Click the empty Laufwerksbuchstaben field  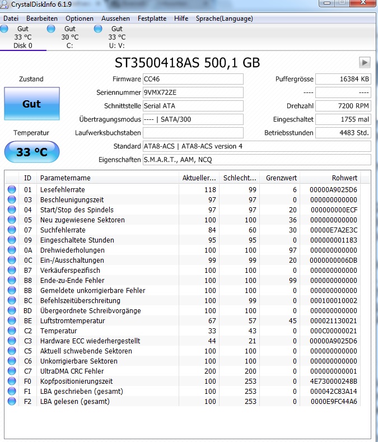click(x=193, y=133)
